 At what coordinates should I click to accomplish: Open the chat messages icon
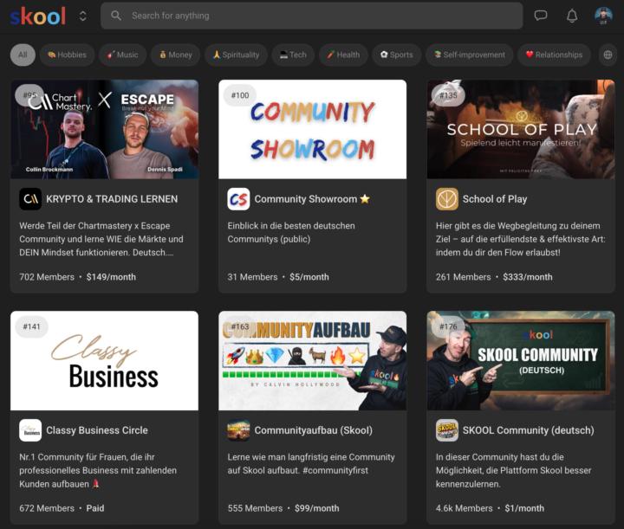click(x=541, y=16)
